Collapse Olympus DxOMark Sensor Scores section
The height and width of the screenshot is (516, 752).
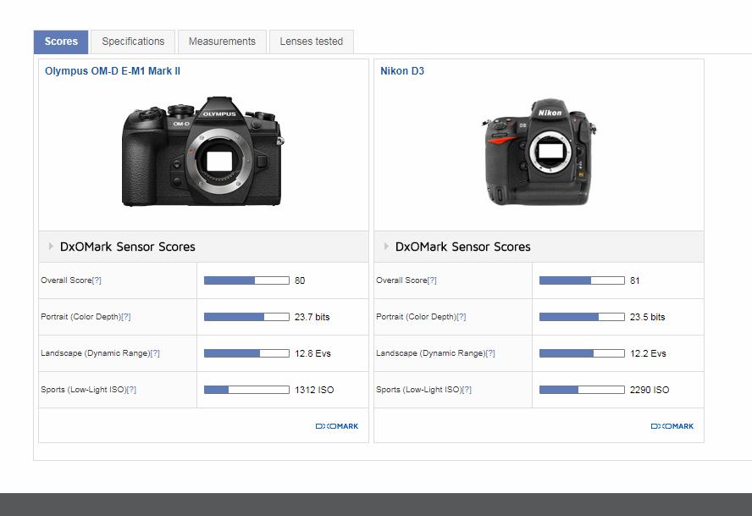point(52,247)
